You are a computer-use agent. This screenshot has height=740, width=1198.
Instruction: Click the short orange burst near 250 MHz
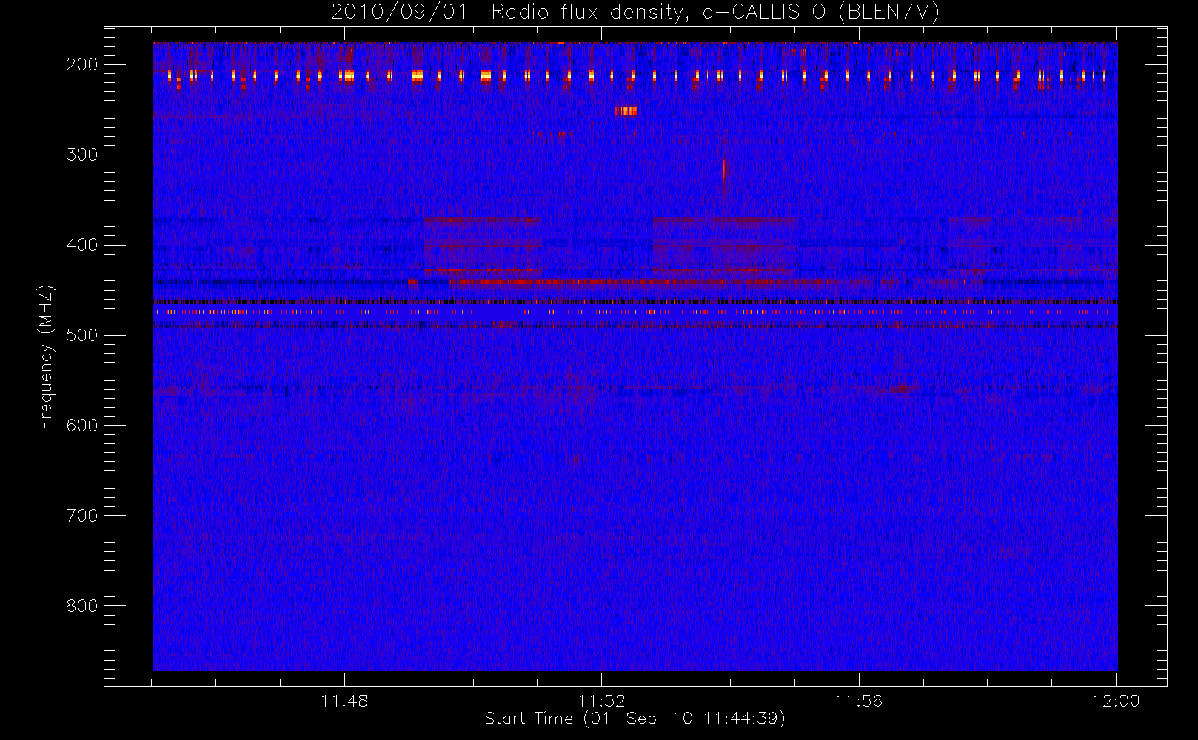[626, 111]
